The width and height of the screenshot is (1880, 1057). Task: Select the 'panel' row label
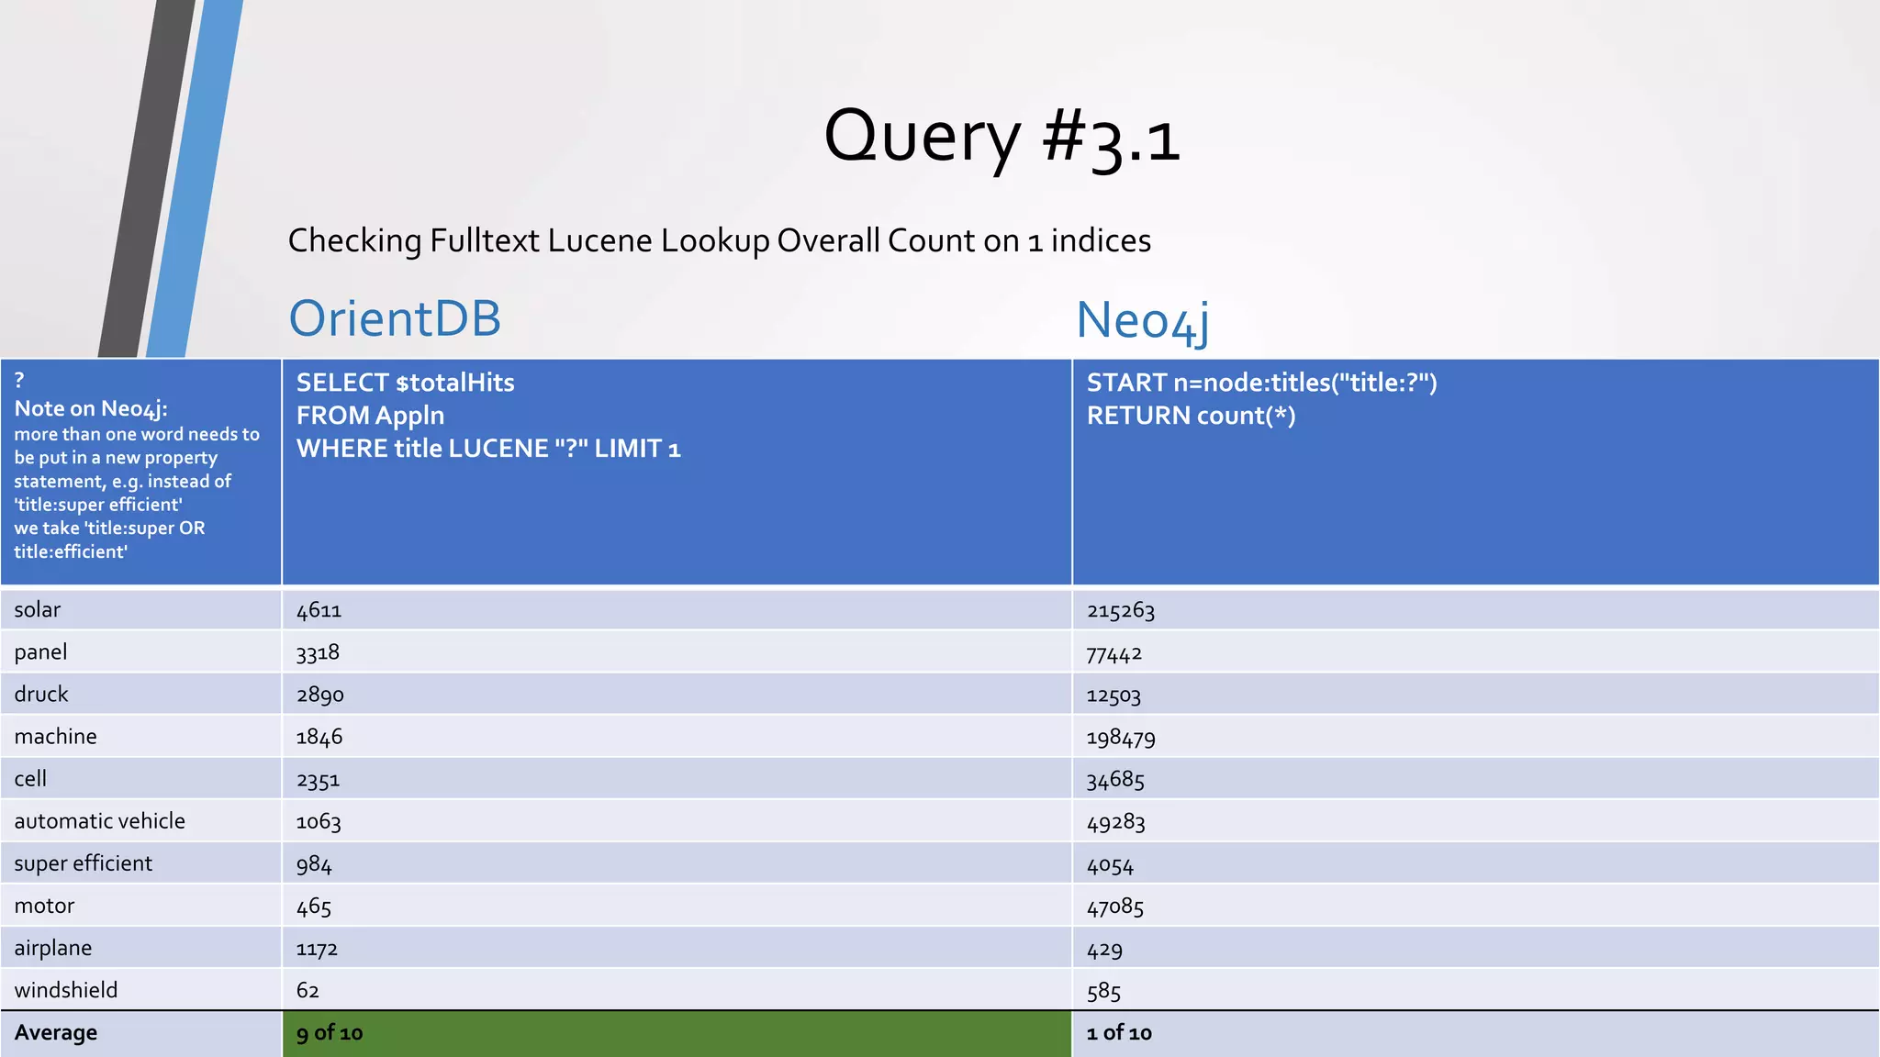point(40,652)
